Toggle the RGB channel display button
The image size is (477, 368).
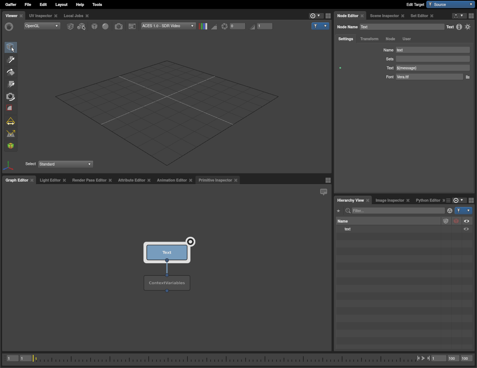tap(203, 26)
